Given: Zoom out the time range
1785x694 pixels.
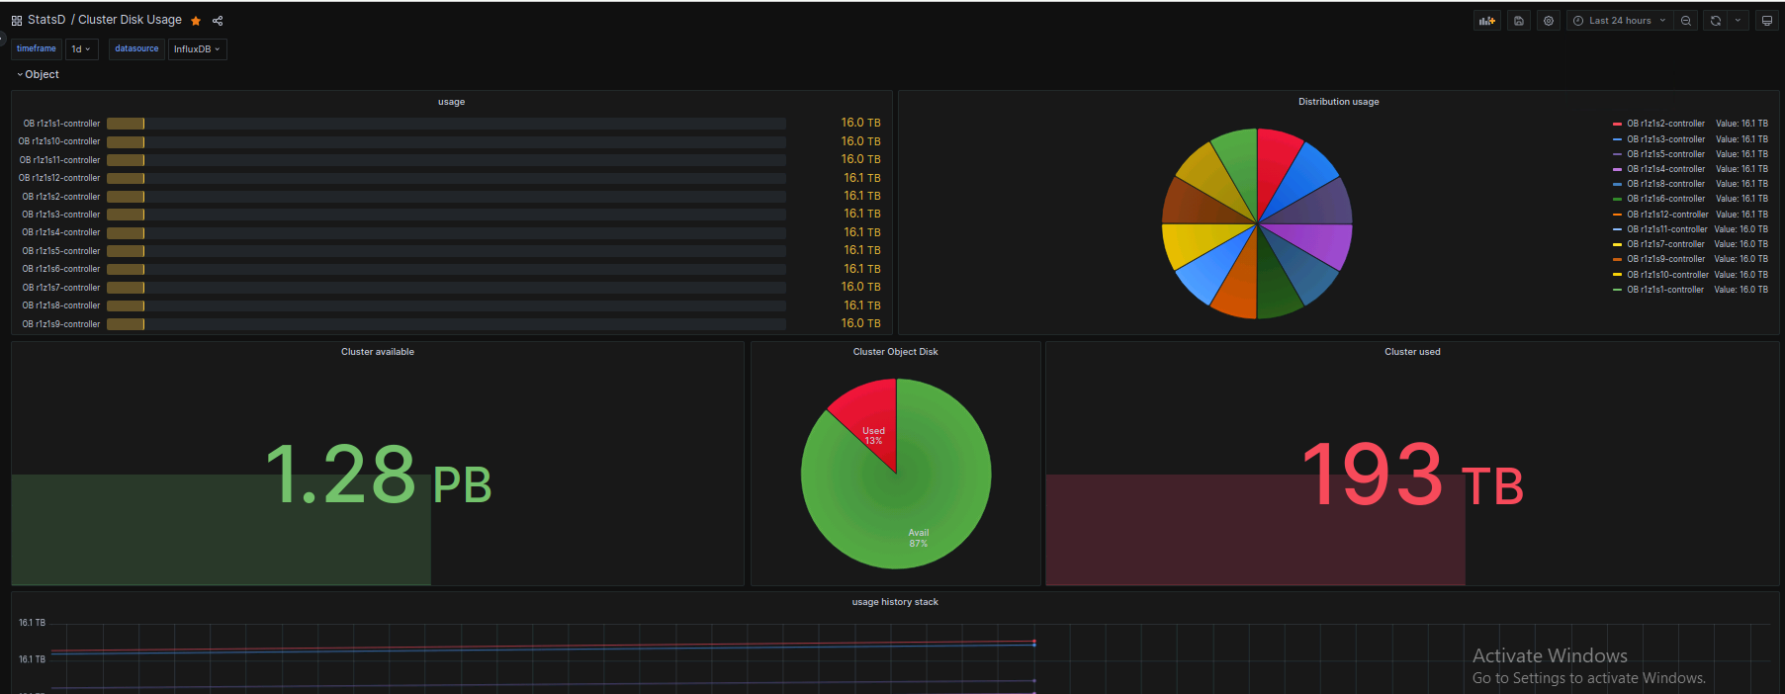Looking at the screenshot, I should (x=1686, y=21).
